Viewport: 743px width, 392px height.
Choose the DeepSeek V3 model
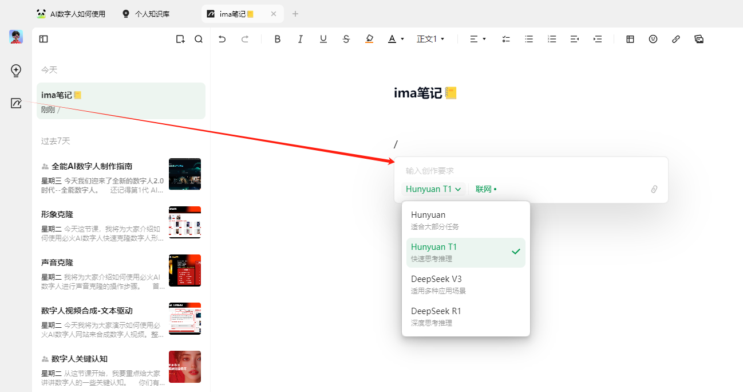coord(466,284)
